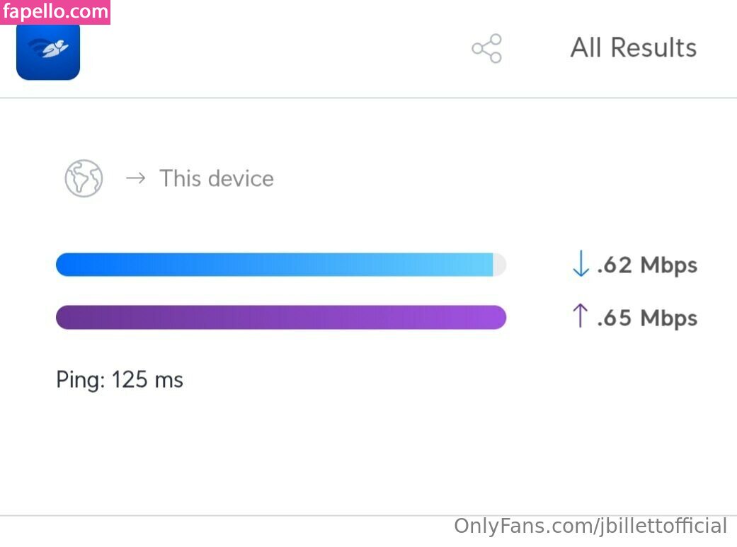Select the This device label
737x547 pixels.
click(x=217, y=178)
